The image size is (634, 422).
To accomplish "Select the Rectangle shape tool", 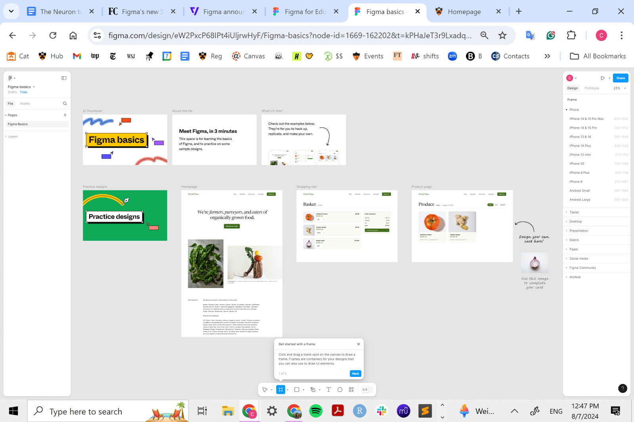I will [296, 390].
